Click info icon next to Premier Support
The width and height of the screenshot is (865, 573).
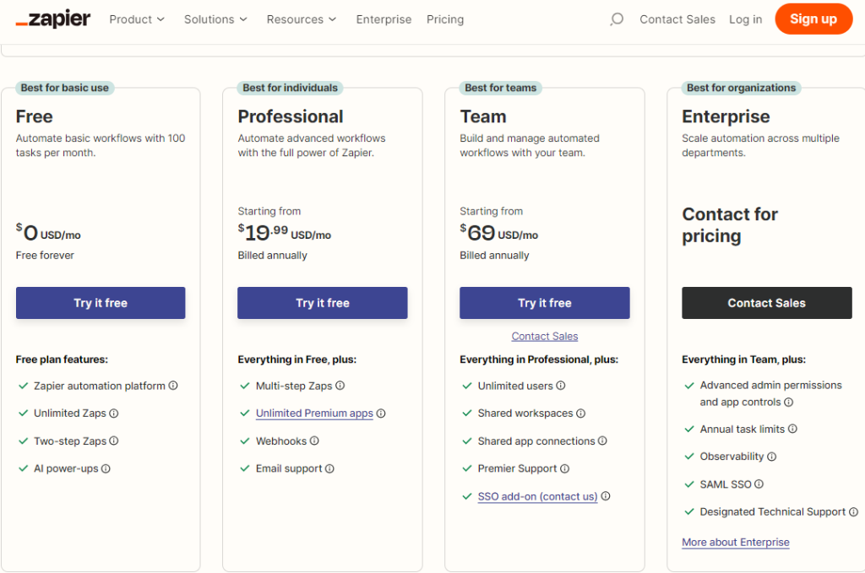coord(565,468)
